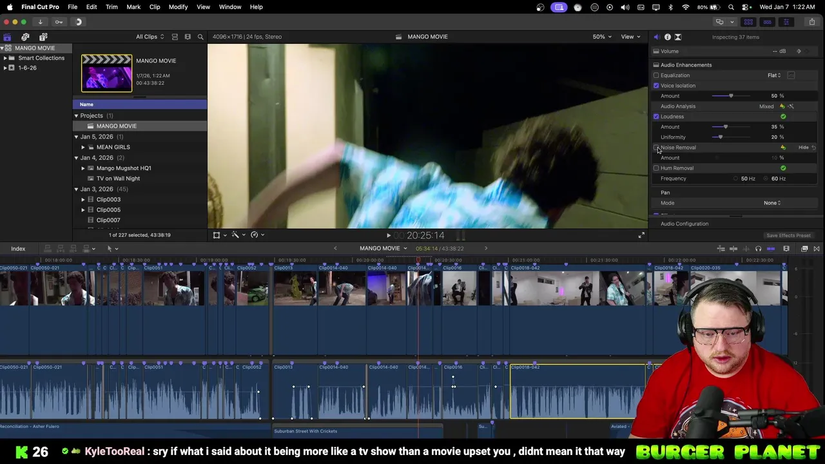Enable the Noise Removal checkbox

[656, 148]
